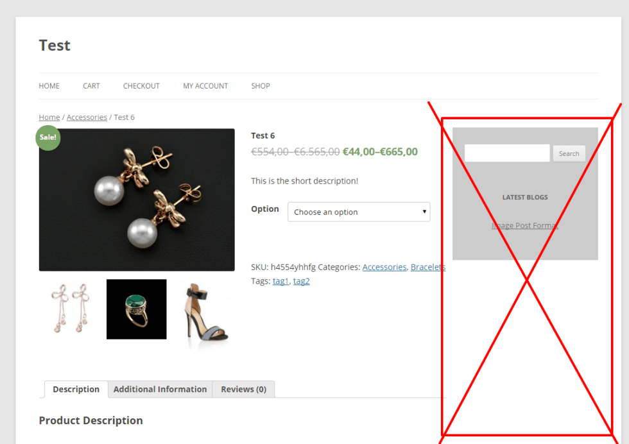Open the SHOP menu item
Image resolution: width=629 pixels, height=444 pixels.
click(261, 86)
